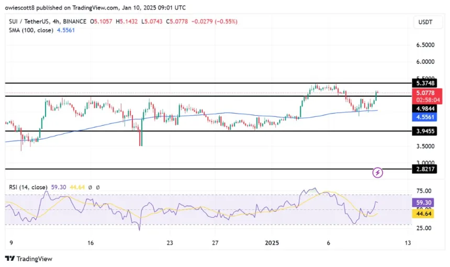
Task: Click the yellow RSI average label 44.64
Action: tap(424, 213)
